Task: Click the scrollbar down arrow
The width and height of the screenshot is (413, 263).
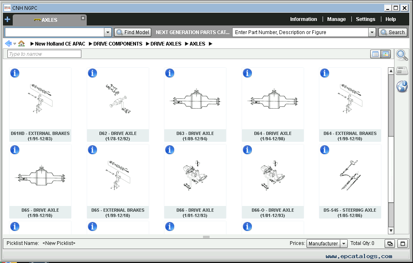Action: click(391, 231)
